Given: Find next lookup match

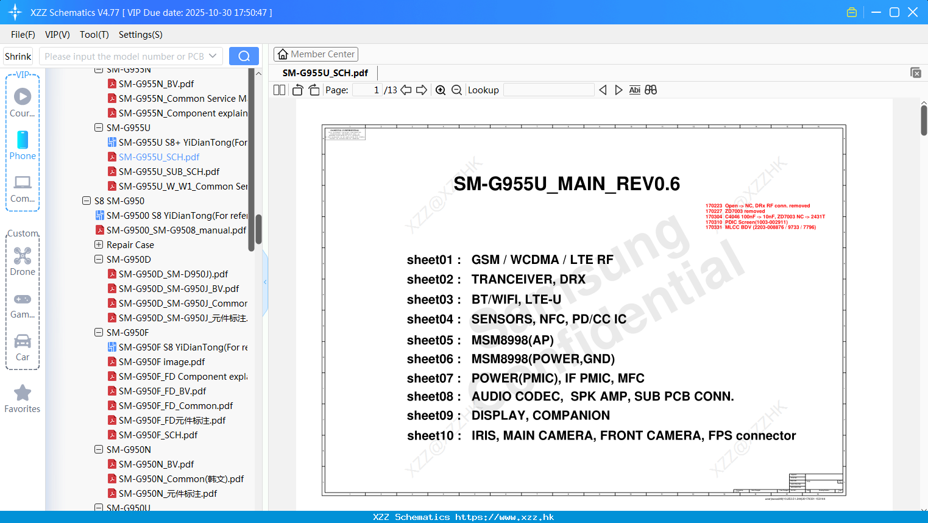Looking at the screenshot, I should coord(618,90).
